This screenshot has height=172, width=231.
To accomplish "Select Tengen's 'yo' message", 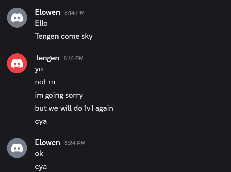I will pyautogui.click(x=39, y=69).
